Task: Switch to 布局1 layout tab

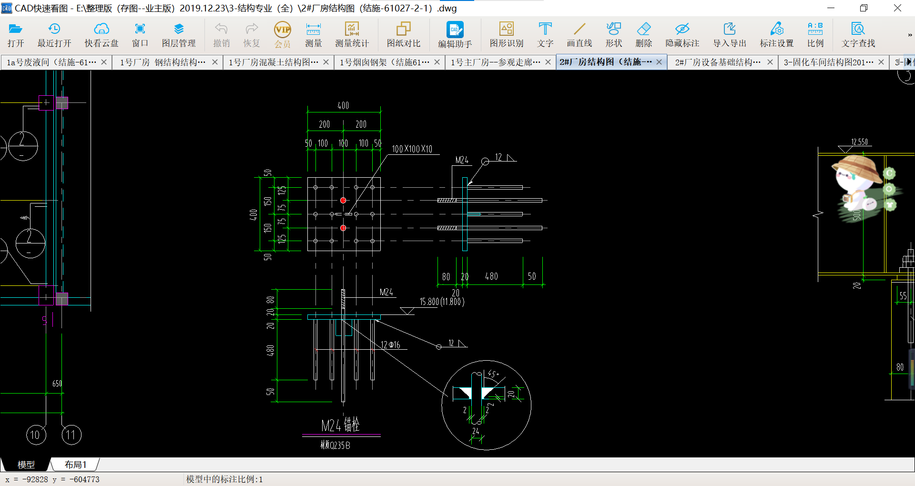Action: click(75, 465)
